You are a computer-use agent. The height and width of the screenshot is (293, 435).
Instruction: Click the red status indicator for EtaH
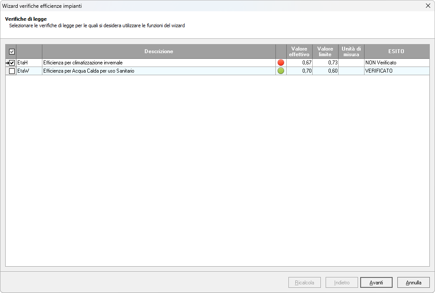click(x=281, y=63)
